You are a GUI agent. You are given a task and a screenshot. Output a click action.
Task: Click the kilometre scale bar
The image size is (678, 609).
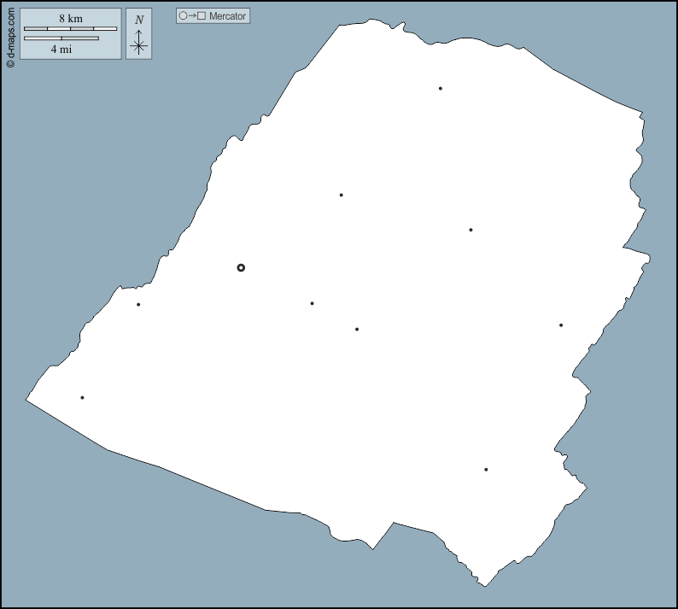70,28
